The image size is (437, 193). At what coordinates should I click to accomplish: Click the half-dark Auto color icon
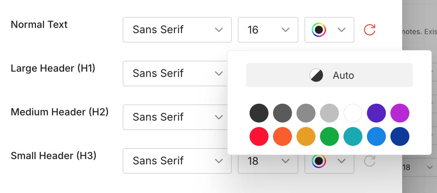[x=316, y=75]
